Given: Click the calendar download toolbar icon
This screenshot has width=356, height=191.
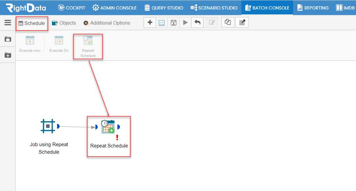Looking at the screenshot, I should coord(173,23).
